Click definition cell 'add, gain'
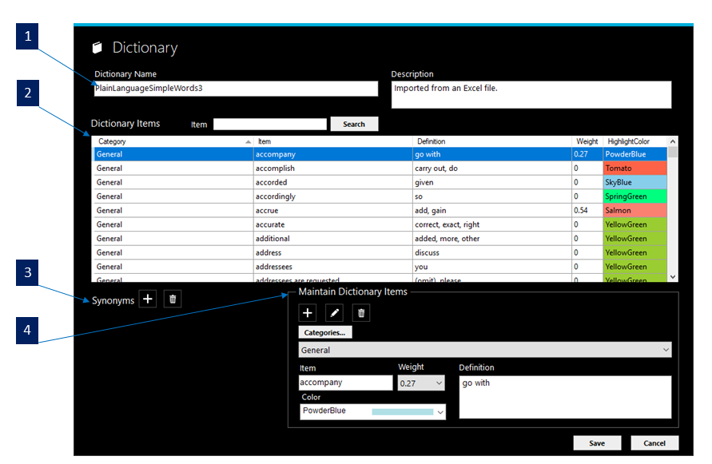The width and height of the screenshot is (712, 464). pos(492,211)
